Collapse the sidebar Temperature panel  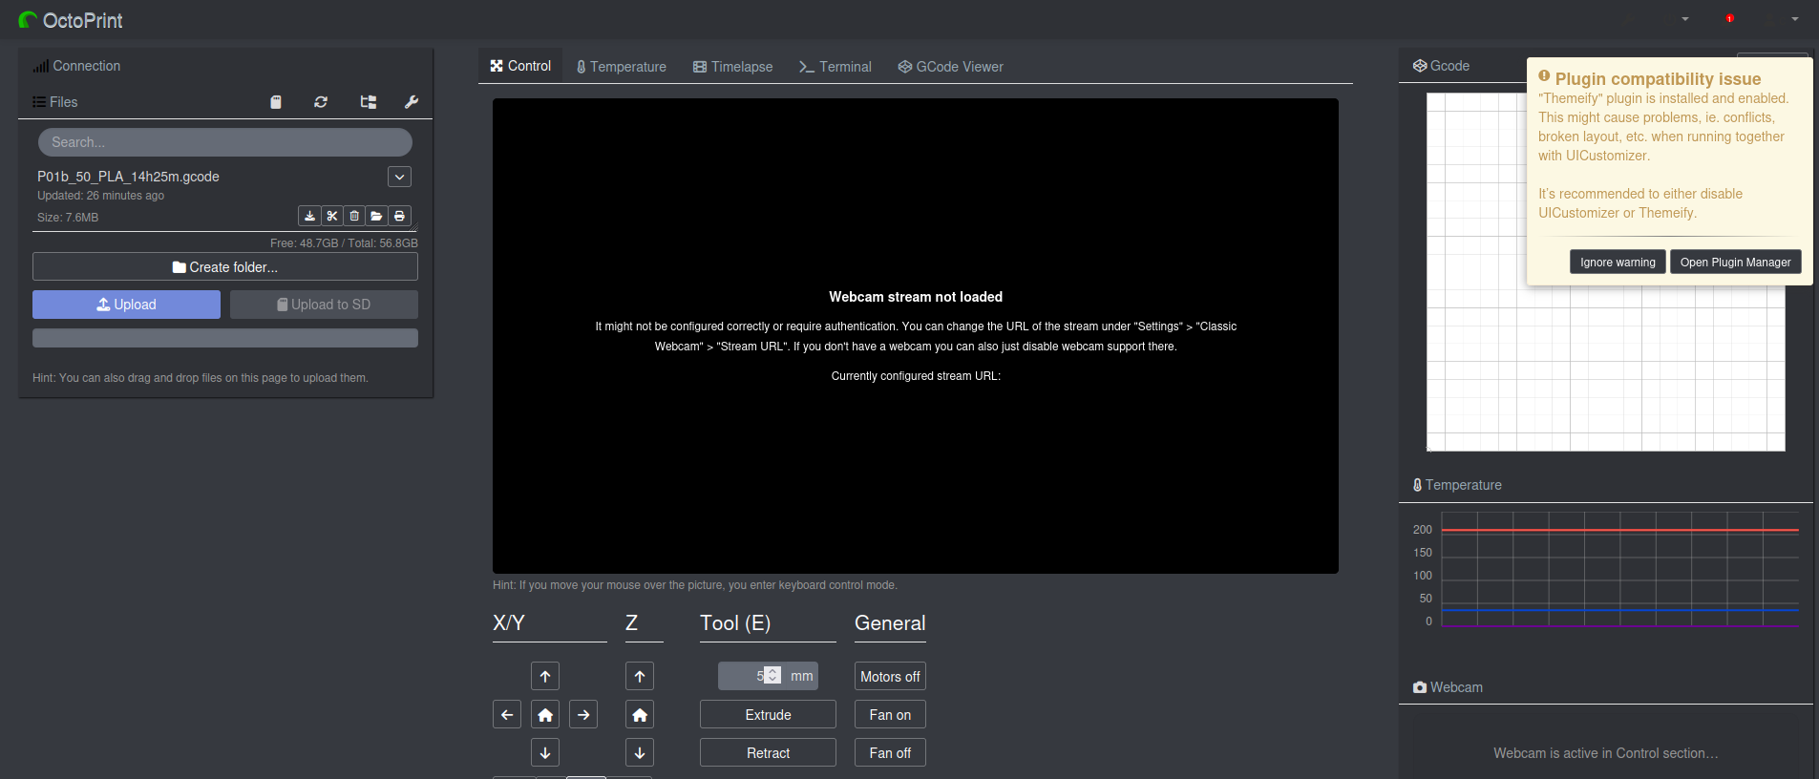click(1457, 485)
